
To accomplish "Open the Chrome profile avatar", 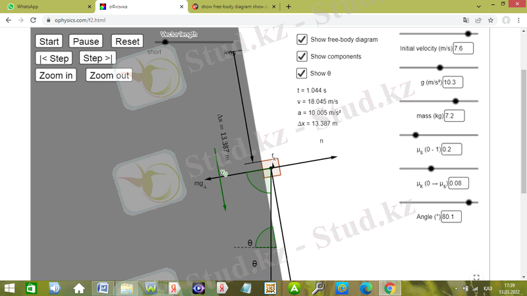I will coord(506,20).
